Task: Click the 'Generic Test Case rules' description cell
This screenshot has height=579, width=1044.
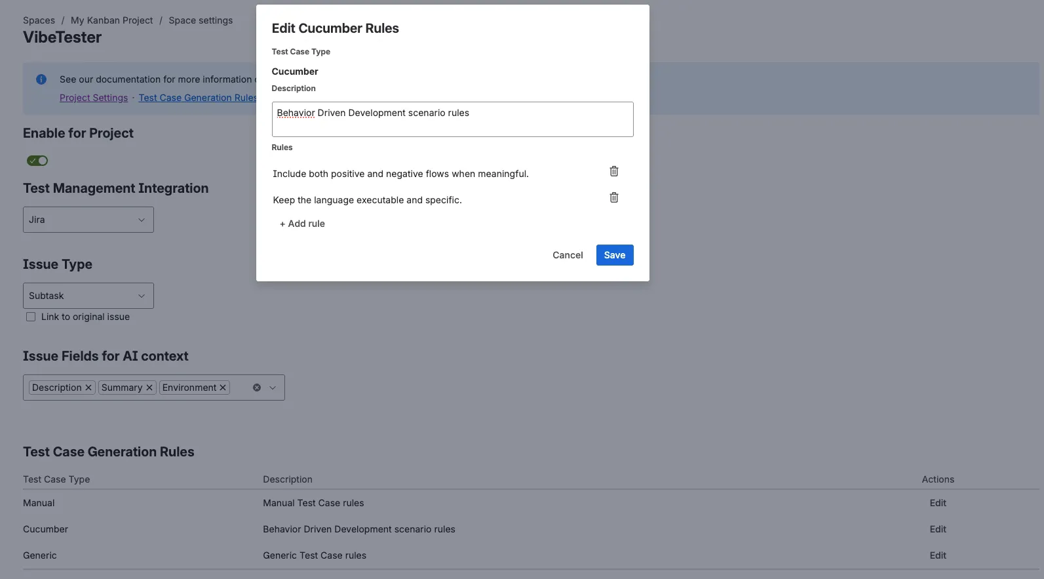Action: tap(315, 555)
